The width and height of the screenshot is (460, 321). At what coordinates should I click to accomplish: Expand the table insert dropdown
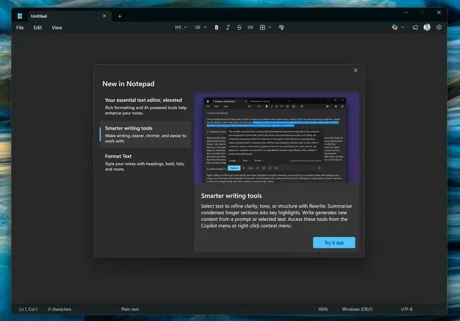[266, 27]
